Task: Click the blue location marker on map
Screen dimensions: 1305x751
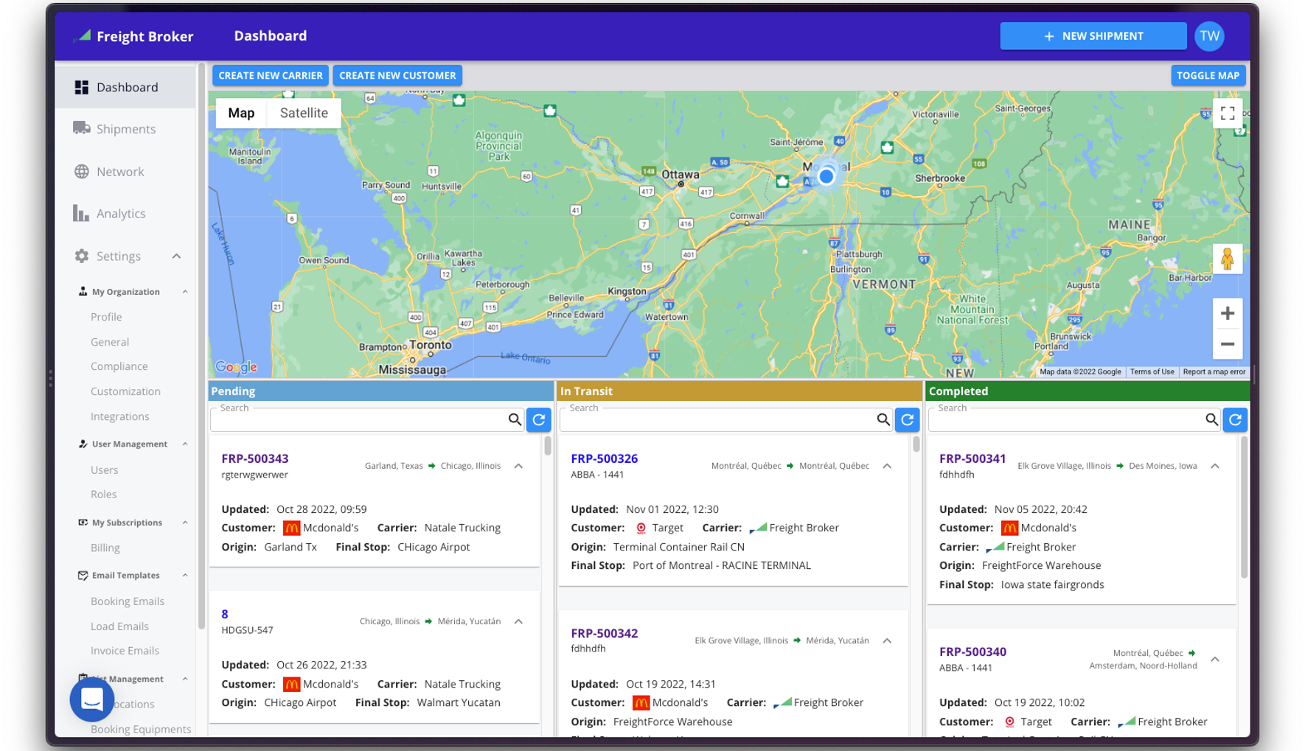Action: (x=826, y=176)
